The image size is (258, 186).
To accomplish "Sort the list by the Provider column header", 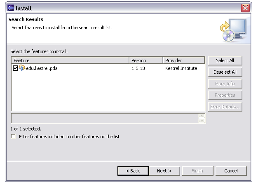I will click(184, 60).
